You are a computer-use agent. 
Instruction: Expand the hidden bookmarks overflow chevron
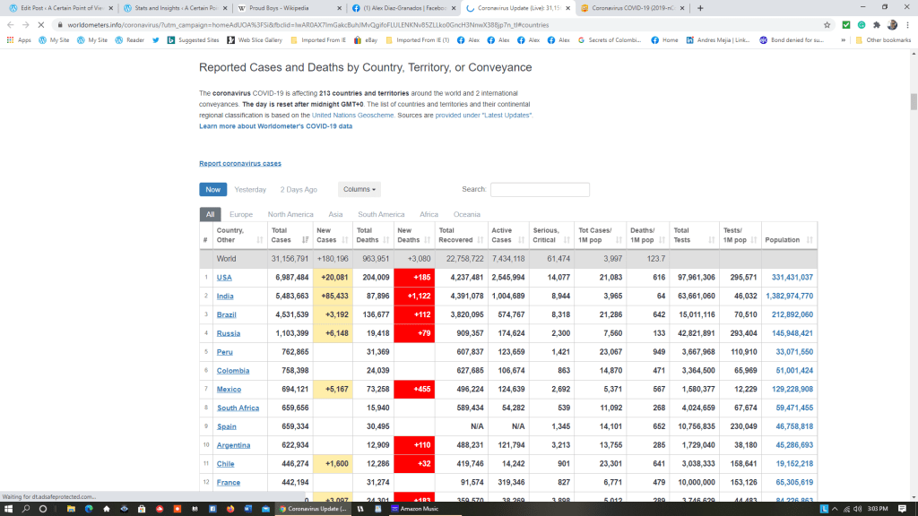tap(843, 40)
